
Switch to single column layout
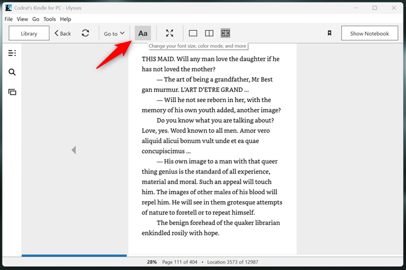193,33
